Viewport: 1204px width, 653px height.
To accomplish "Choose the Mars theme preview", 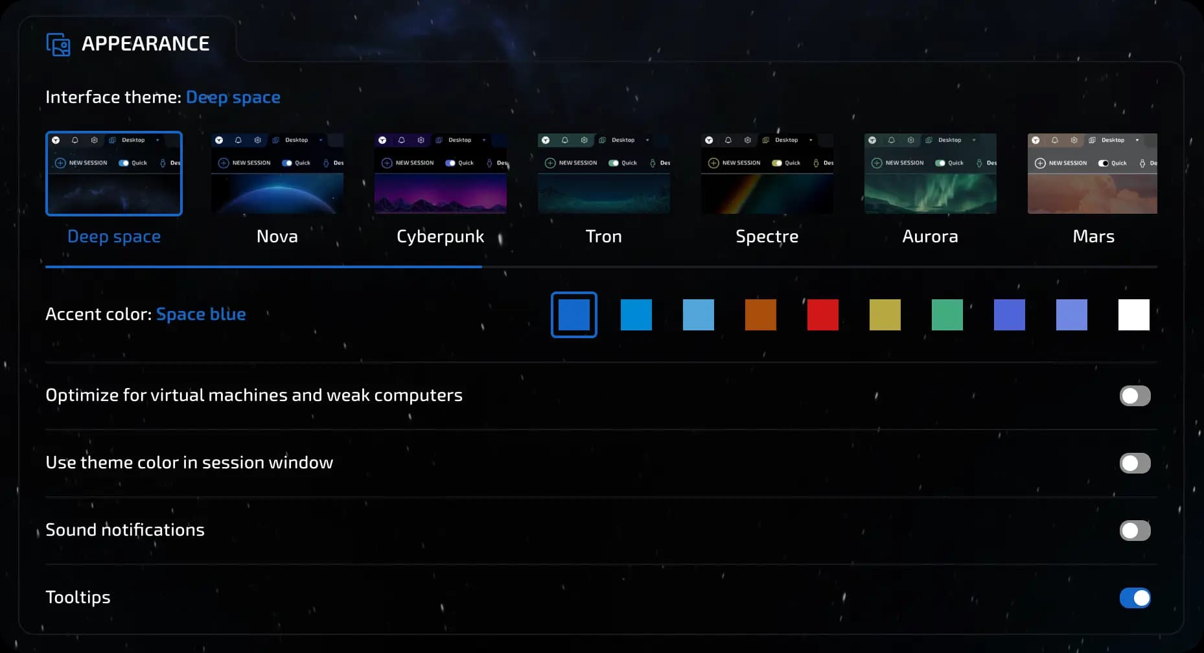I will coord(1093,174).
